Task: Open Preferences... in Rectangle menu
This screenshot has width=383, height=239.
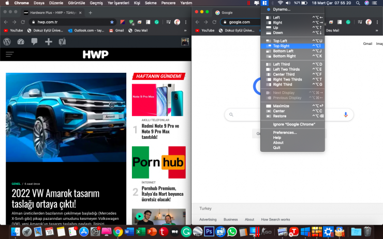Action: click(292, 133)
